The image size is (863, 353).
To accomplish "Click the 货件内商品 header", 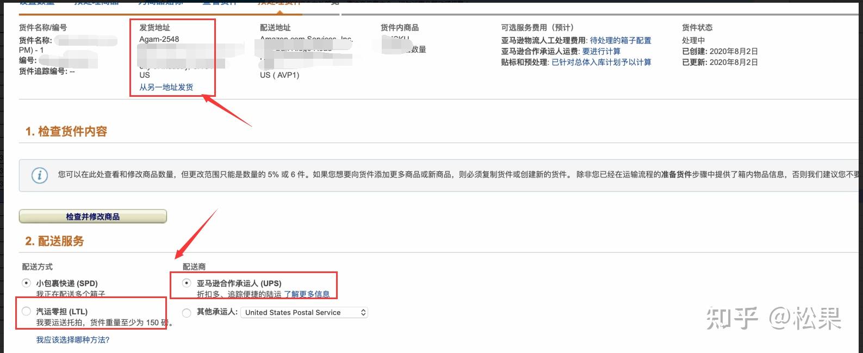I will (400, 27).
